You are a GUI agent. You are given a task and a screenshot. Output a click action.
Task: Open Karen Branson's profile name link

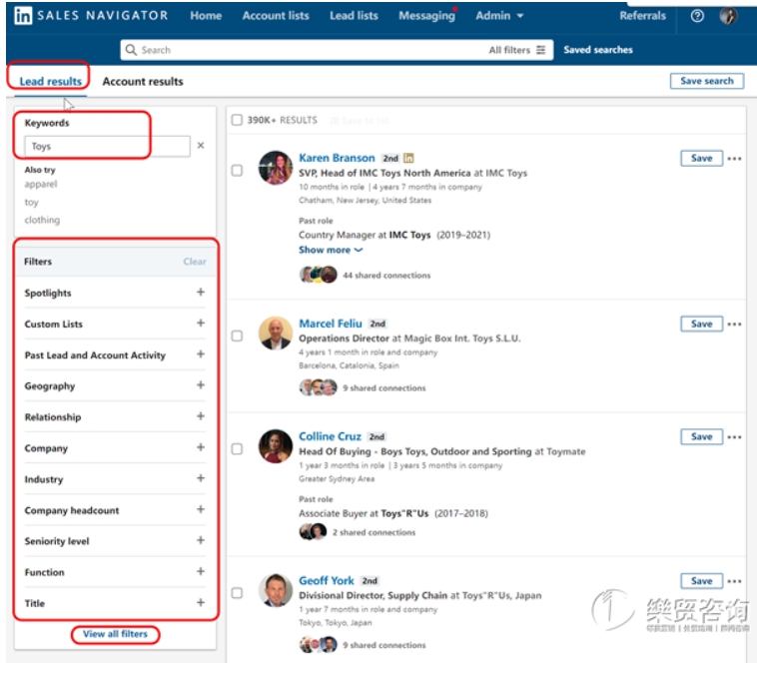pos(337,158)
